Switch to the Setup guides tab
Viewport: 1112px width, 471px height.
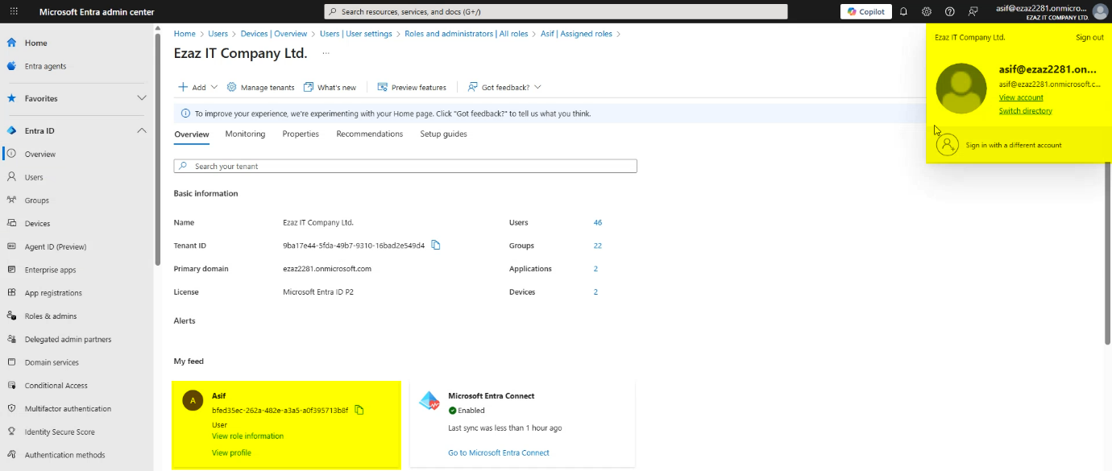443,134
